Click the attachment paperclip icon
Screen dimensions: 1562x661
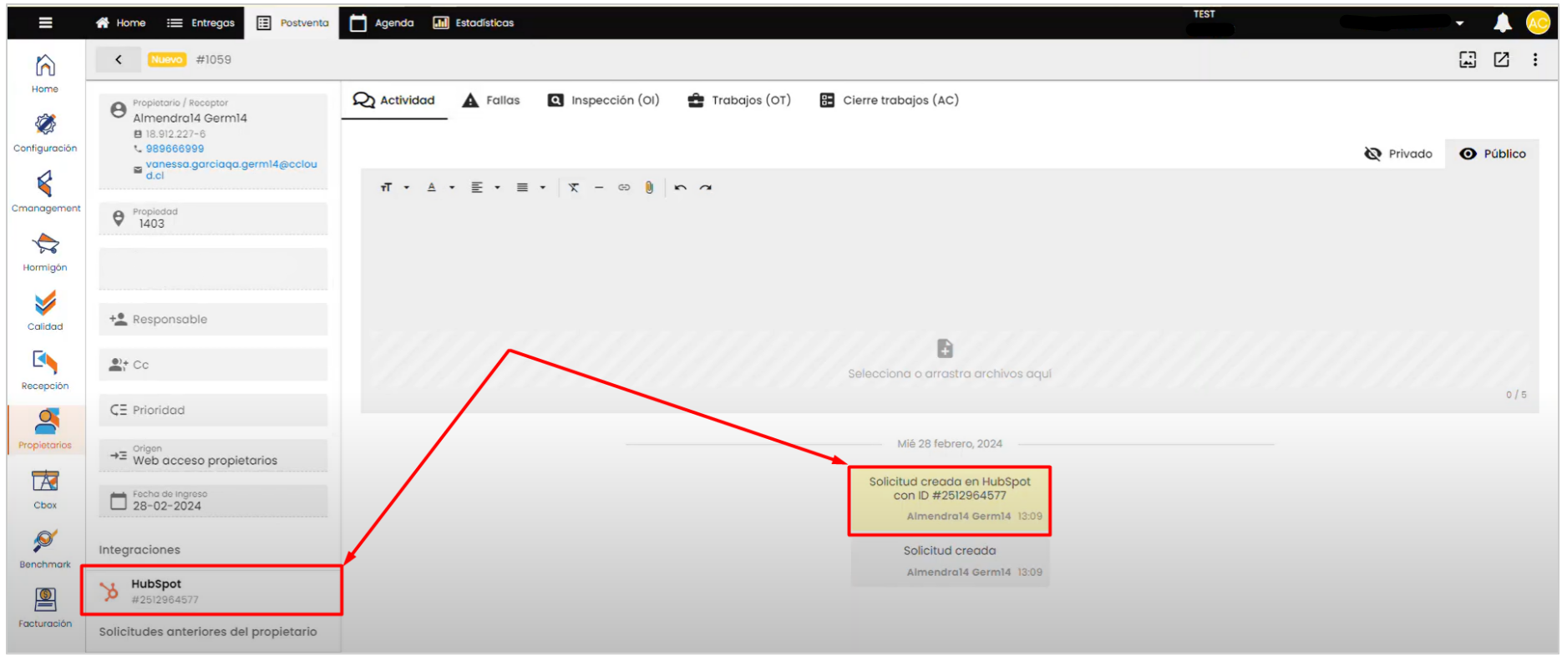649,188
